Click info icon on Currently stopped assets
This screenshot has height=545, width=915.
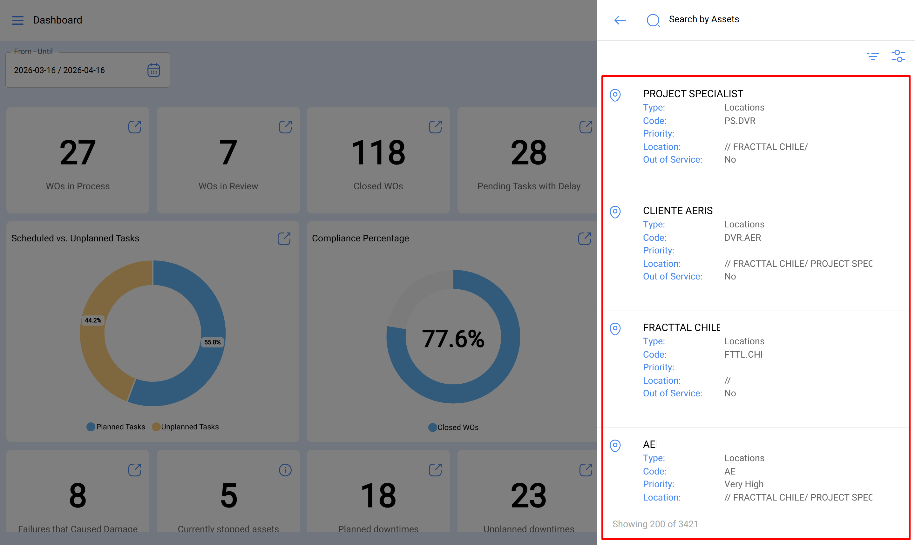pyautogui.click(x=285, y=470)
